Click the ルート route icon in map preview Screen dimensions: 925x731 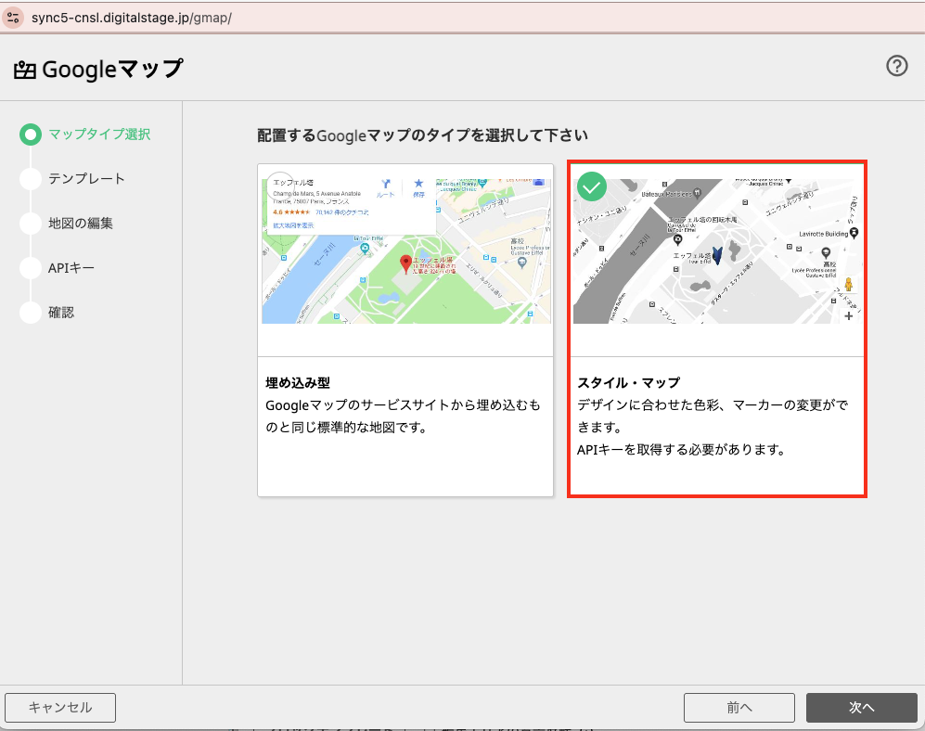386,187
